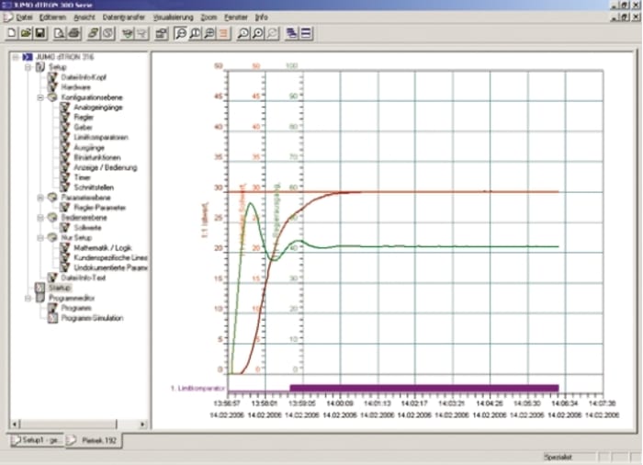Collapse the Bedienerebene branch

click(40, 218)
